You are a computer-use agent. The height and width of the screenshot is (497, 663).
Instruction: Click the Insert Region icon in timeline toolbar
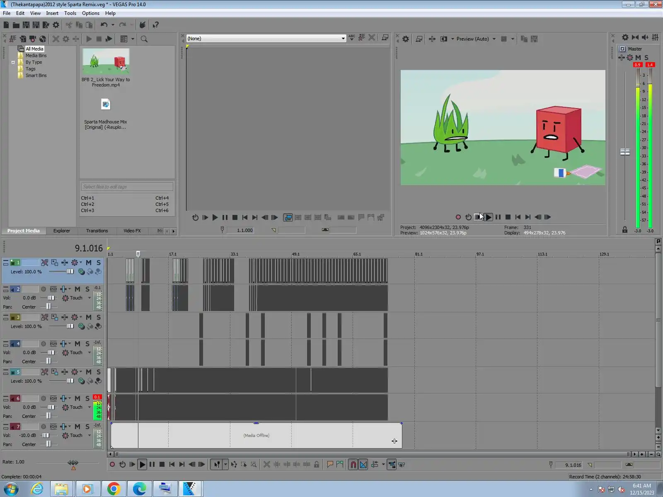coord(340,465)
